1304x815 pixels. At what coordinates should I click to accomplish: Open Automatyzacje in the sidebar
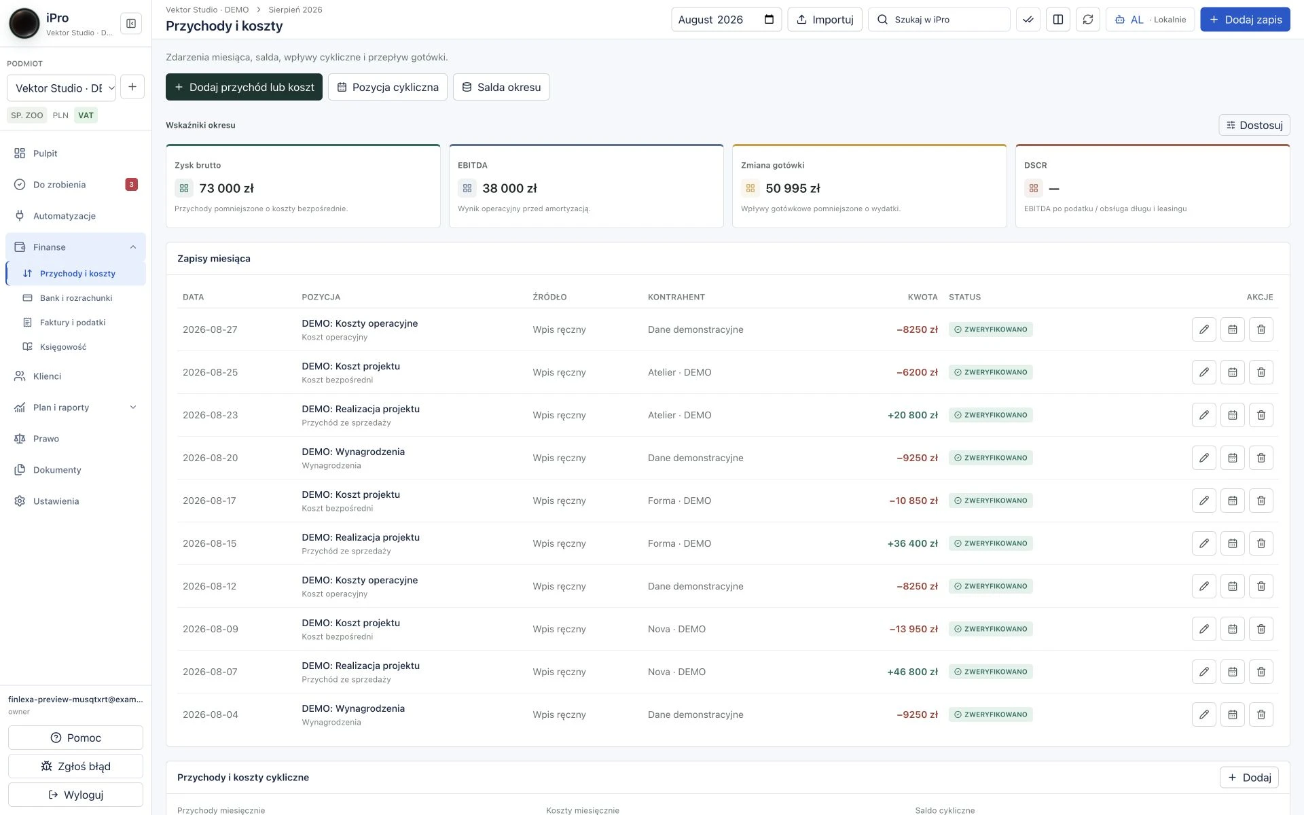[75, 216]
